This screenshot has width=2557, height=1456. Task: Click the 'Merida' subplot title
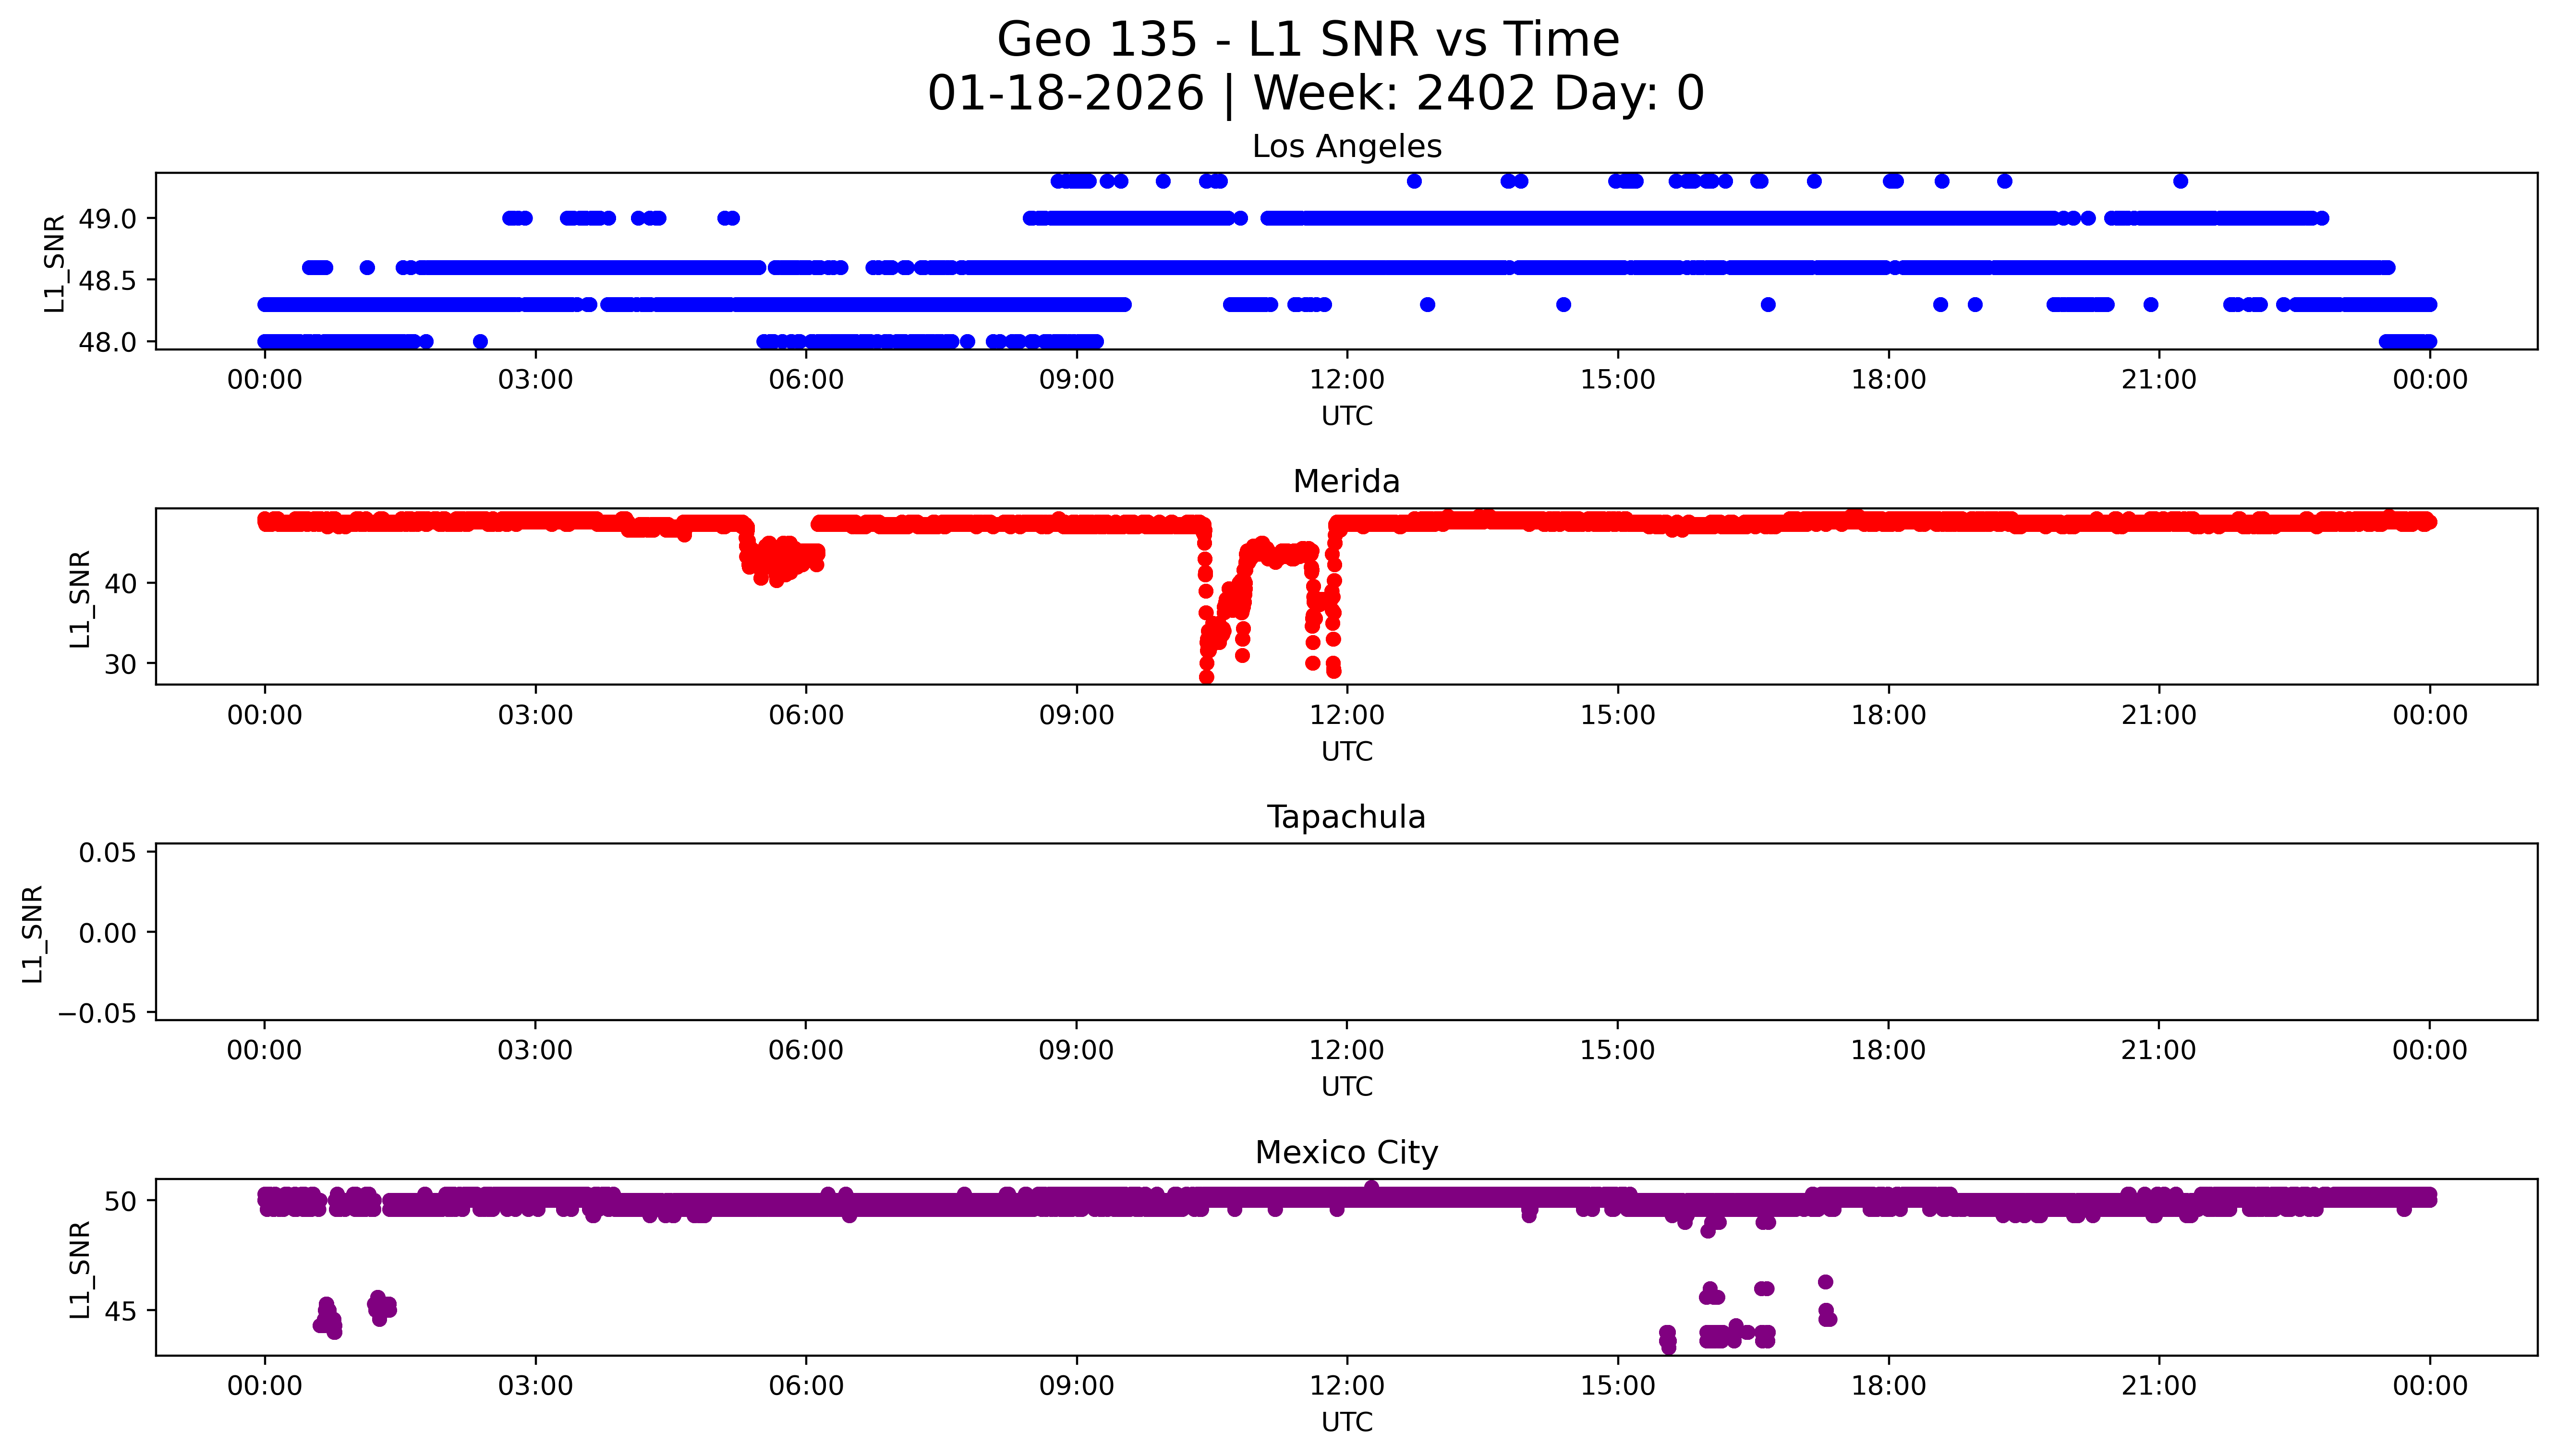click(x=1346, y=481)
